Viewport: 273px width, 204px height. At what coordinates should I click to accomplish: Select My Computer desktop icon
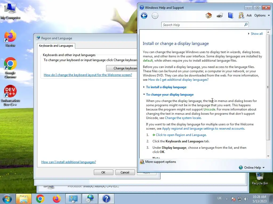[x=10, y=11]
